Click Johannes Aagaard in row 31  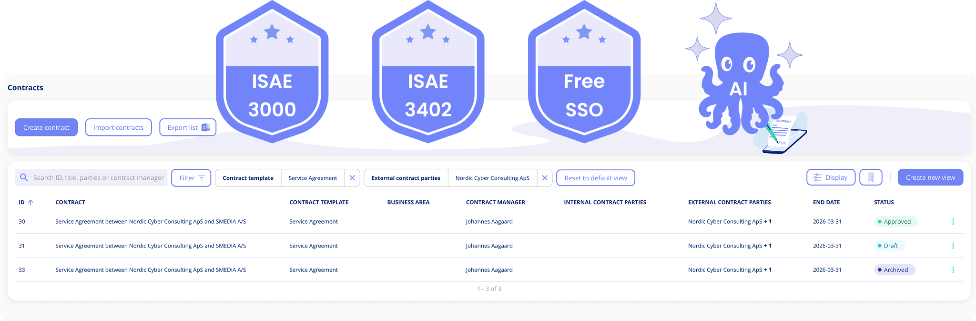(489, 246)
